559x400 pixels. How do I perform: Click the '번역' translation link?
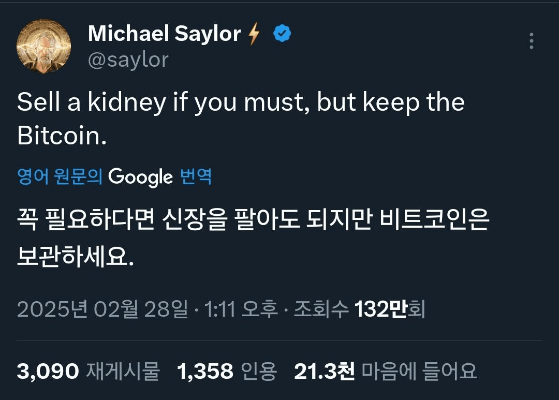point(196,177)
